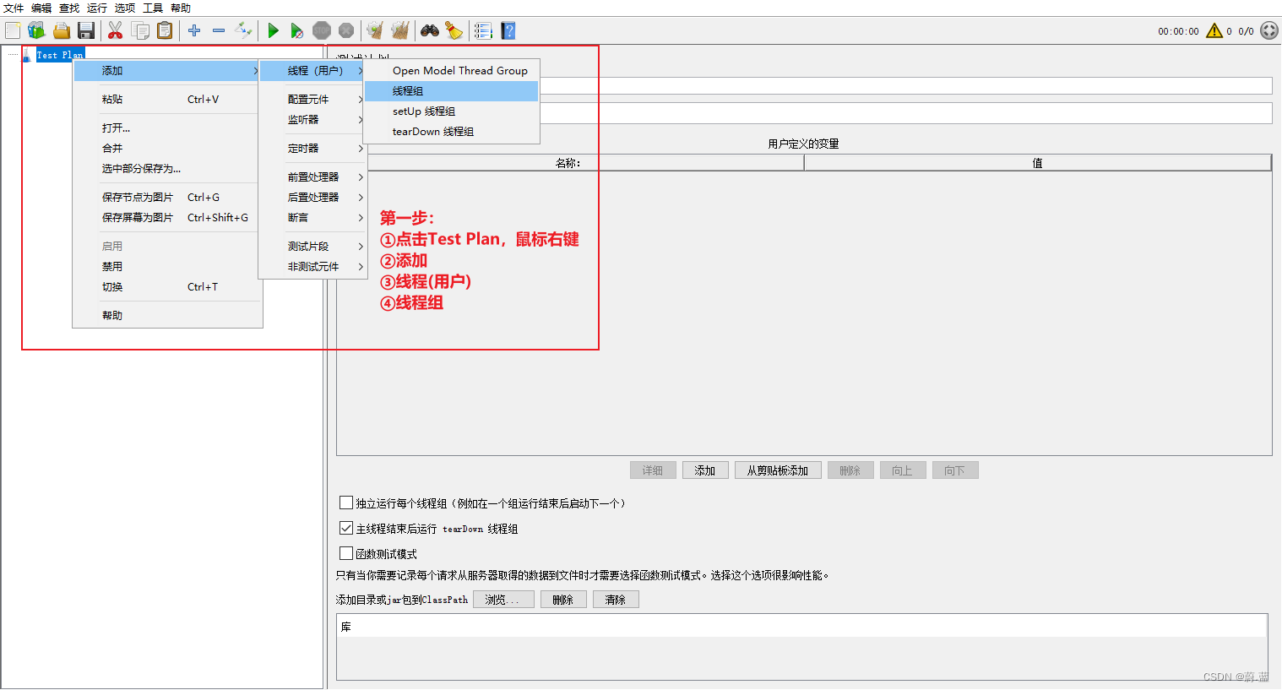The image size is (1282, 690).
Task: Expand the 配置元件 submenu arrow
Action: [x=361, y=100]
